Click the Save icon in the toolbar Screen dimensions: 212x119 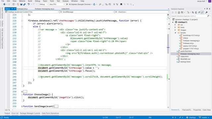click(21, 4)
